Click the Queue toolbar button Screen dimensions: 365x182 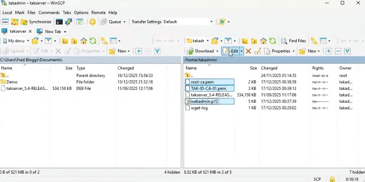point(111,22)
